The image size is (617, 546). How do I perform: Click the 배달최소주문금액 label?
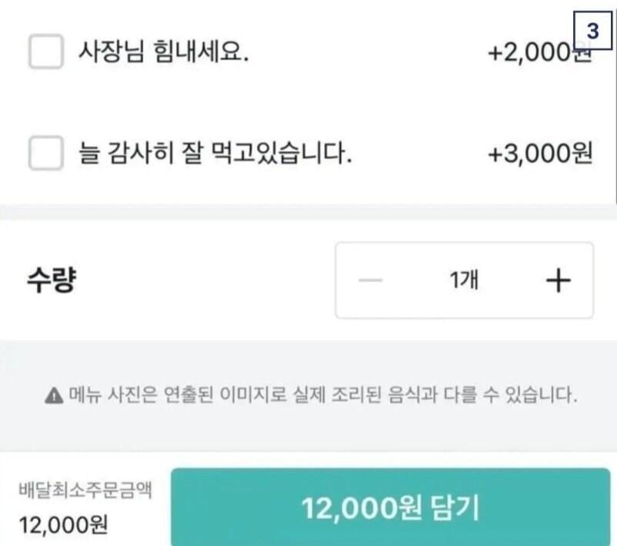pyautogui.click(x=85, y=491)
